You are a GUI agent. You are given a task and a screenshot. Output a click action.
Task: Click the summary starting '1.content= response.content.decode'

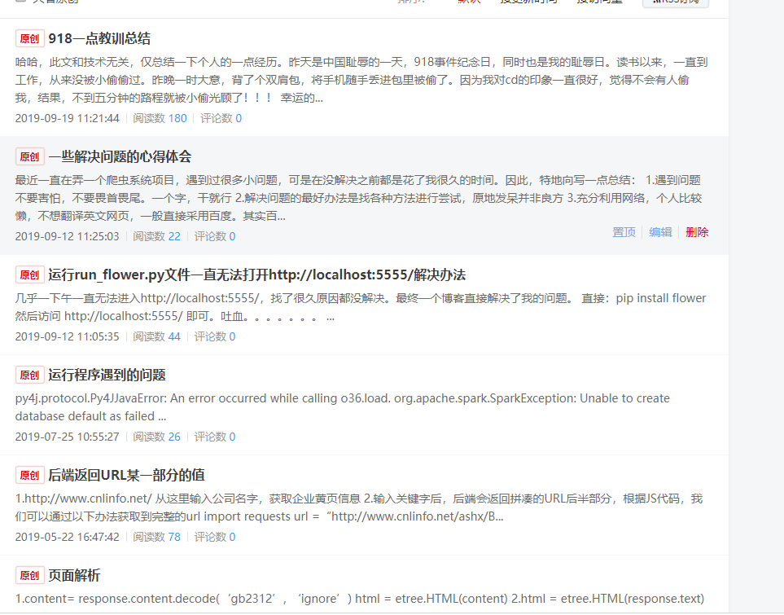click(x=360, y=599)
